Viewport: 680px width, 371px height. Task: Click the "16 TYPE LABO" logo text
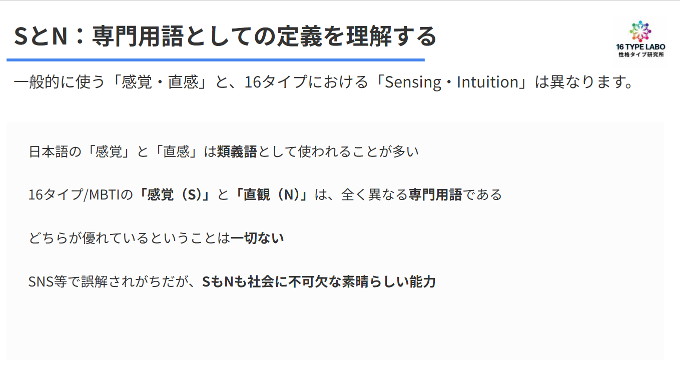640,47
